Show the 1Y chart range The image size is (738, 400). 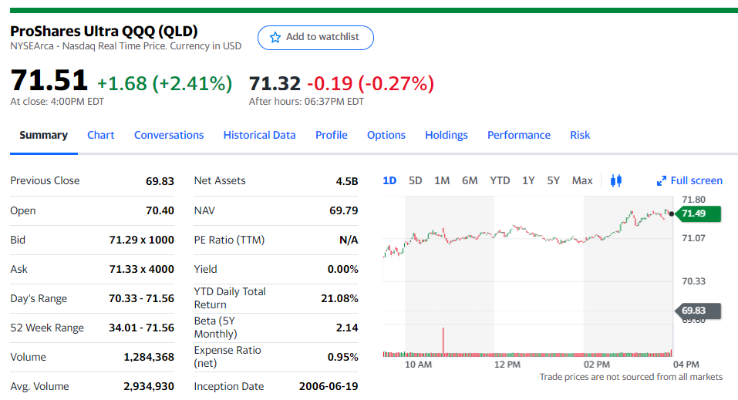pos(528,180)
